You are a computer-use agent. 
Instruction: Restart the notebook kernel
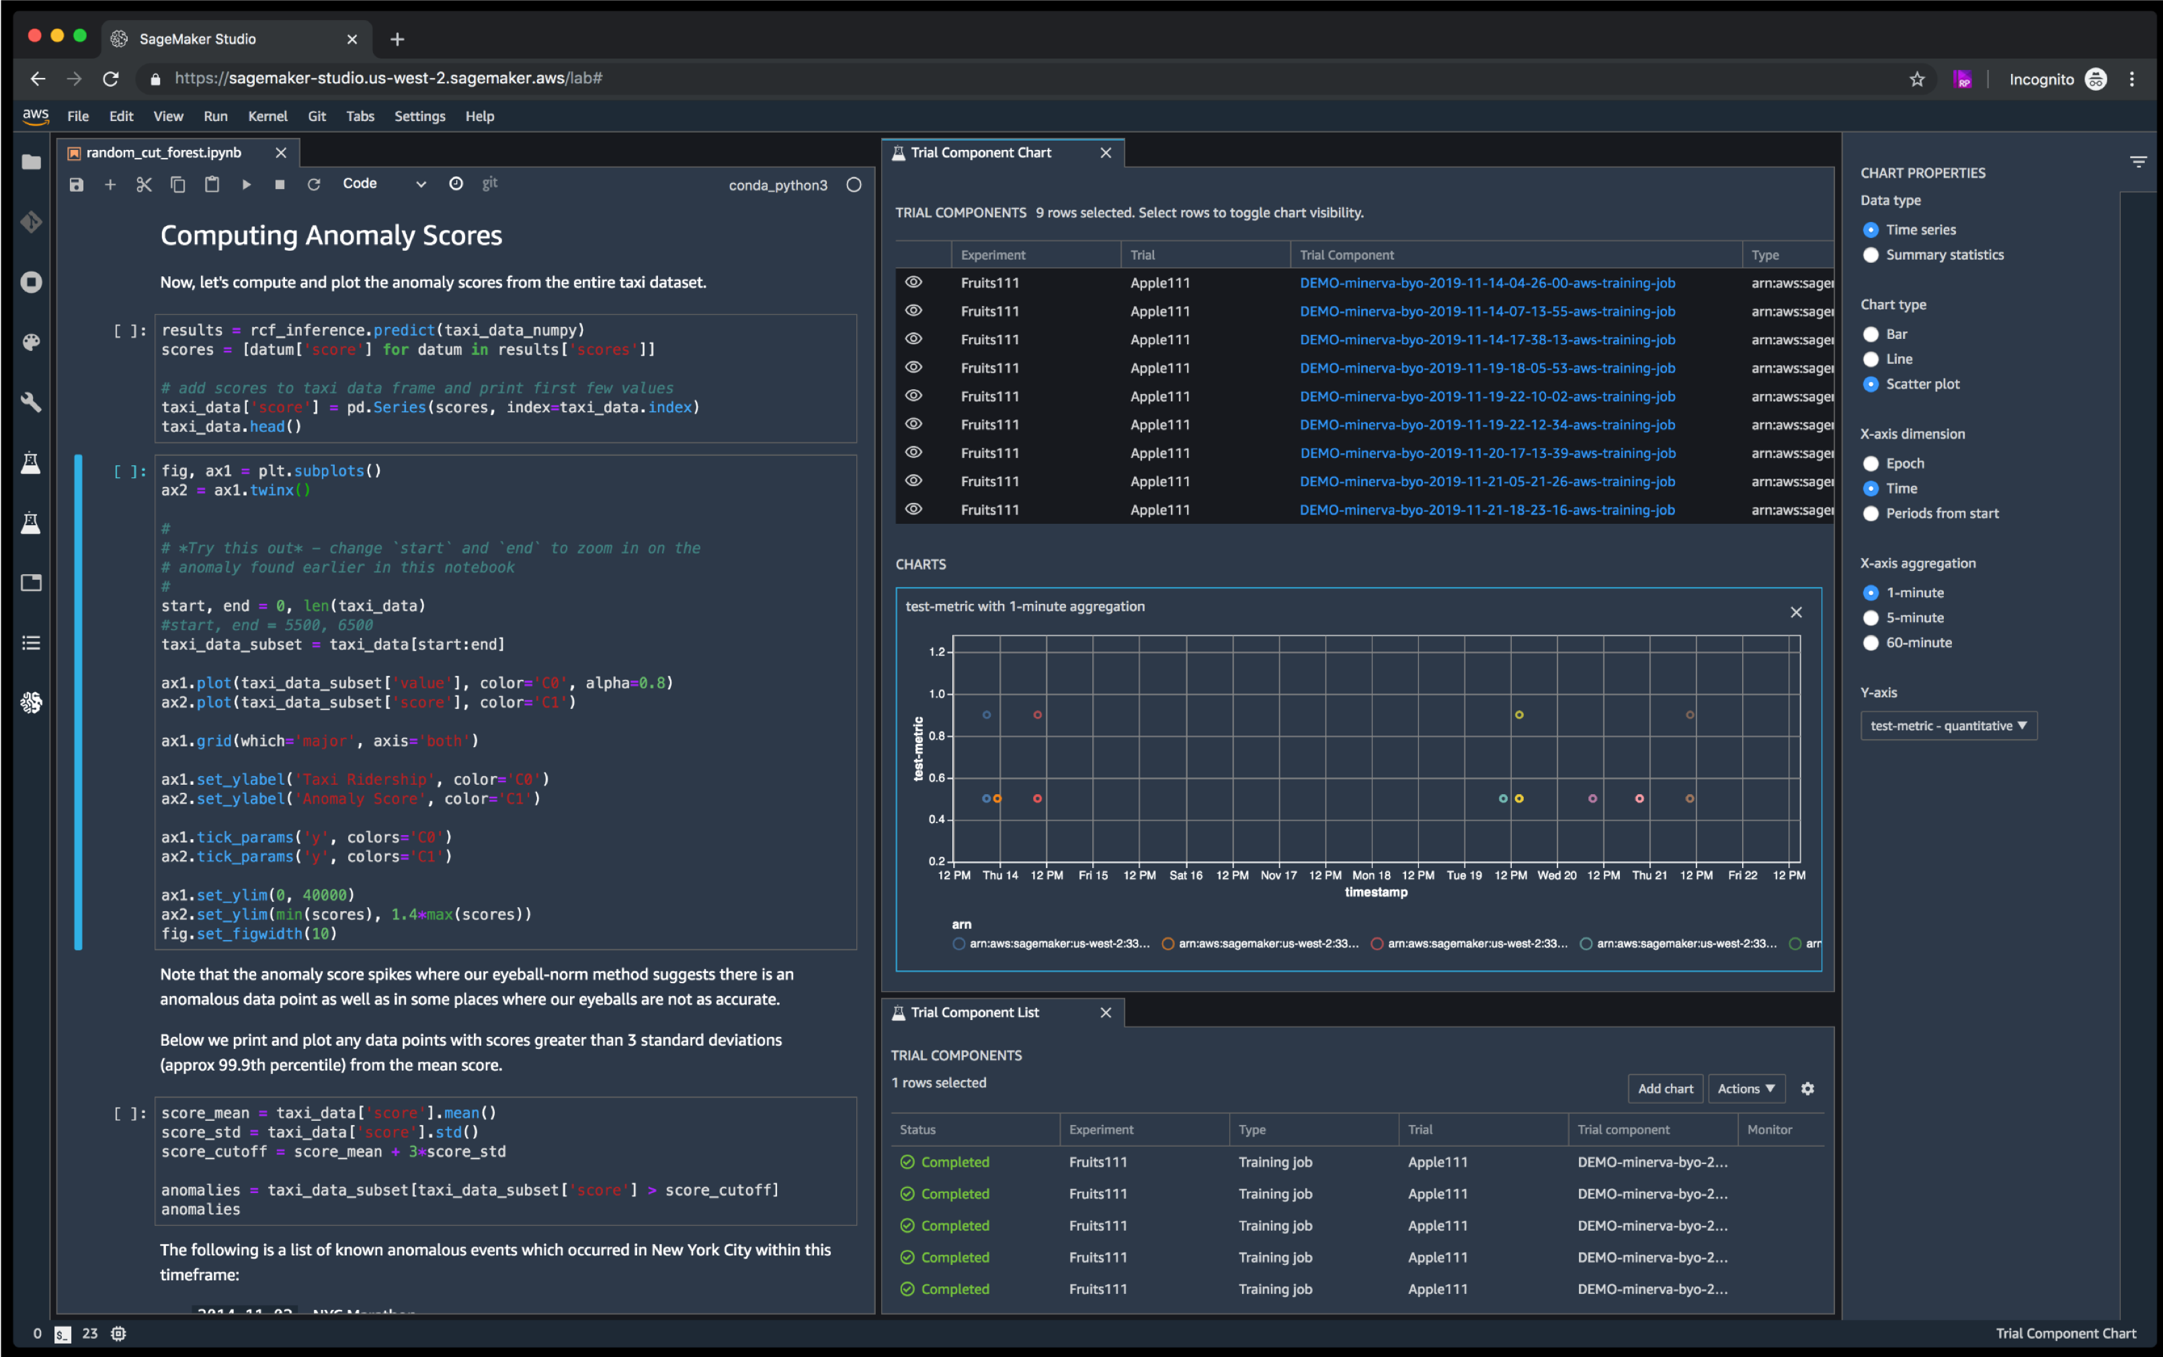314,184
